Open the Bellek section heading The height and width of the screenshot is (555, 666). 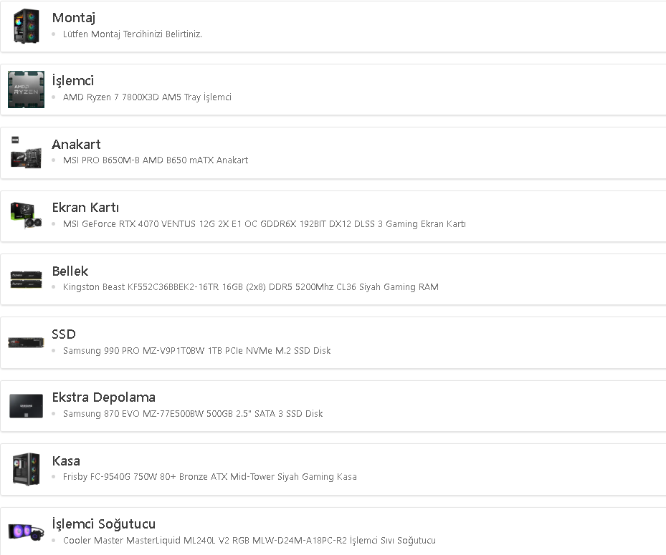70,271
